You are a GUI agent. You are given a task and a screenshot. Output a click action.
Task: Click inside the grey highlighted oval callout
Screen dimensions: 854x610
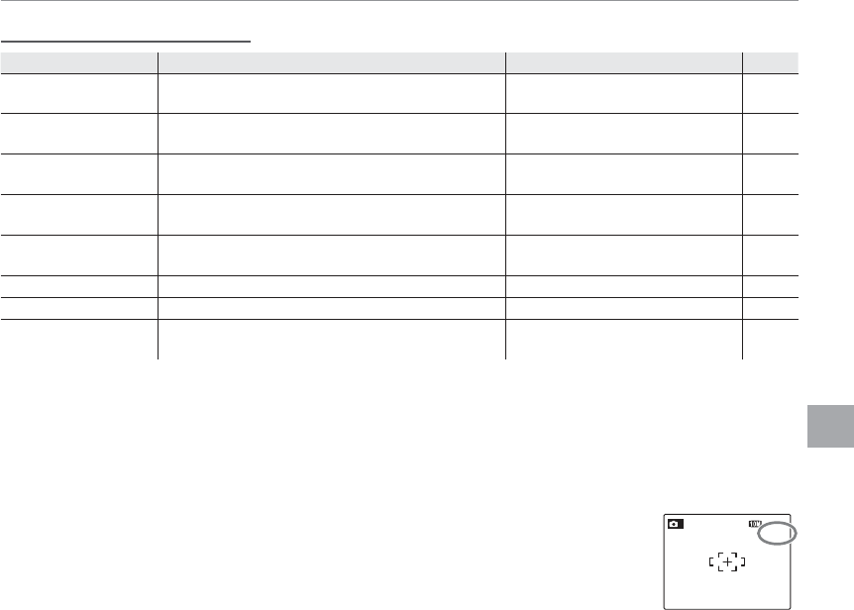[x=778, y=534]
